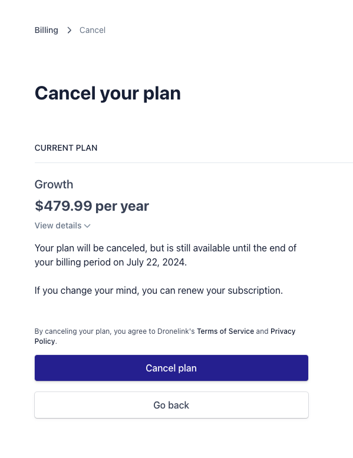The height and width of the screenshot is (458, 353).
Task: Go to the Billing breadcrumb link
Action: pyautogui.click(x=46, y=30)
